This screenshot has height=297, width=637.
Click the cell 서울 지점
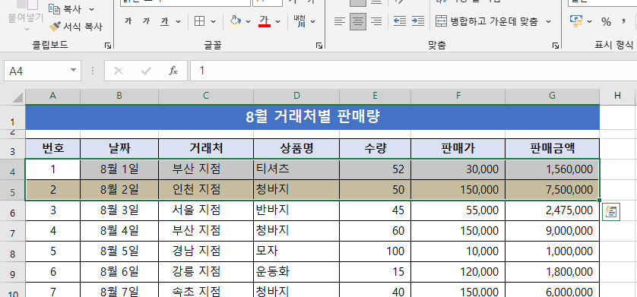click(206, 210)
